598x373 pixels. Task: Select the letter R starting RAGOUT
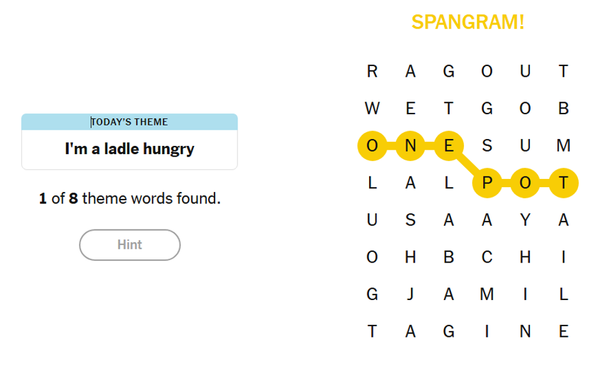coord(372,72)
